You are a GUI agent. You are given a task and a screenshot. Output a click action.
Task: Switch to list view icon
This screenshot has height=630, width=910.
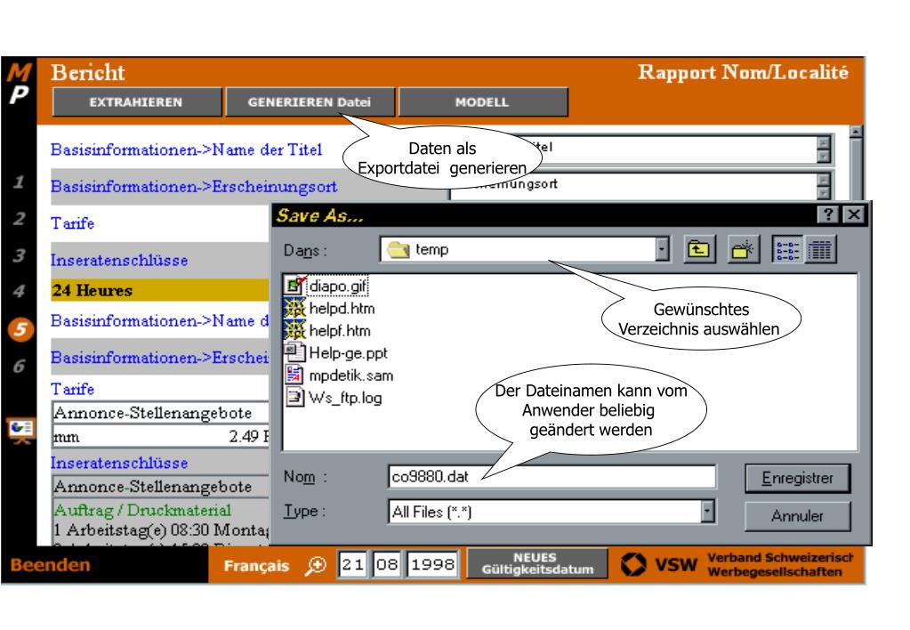pyautogui.click(x=787, y=250)
